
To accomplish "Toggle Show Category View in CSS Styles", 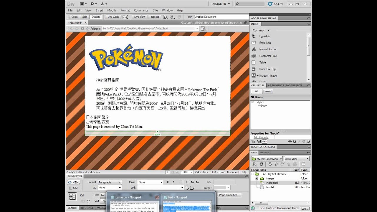I will 254,141.
